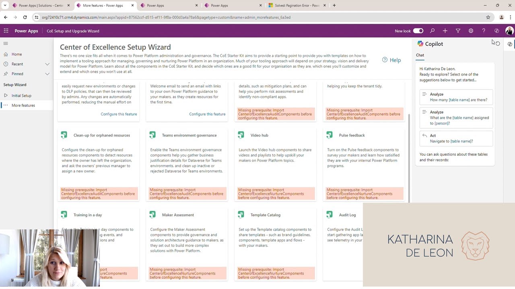Click the browser back arrow
The height and width of the screenshot is (289, 515).
(6, 17)
